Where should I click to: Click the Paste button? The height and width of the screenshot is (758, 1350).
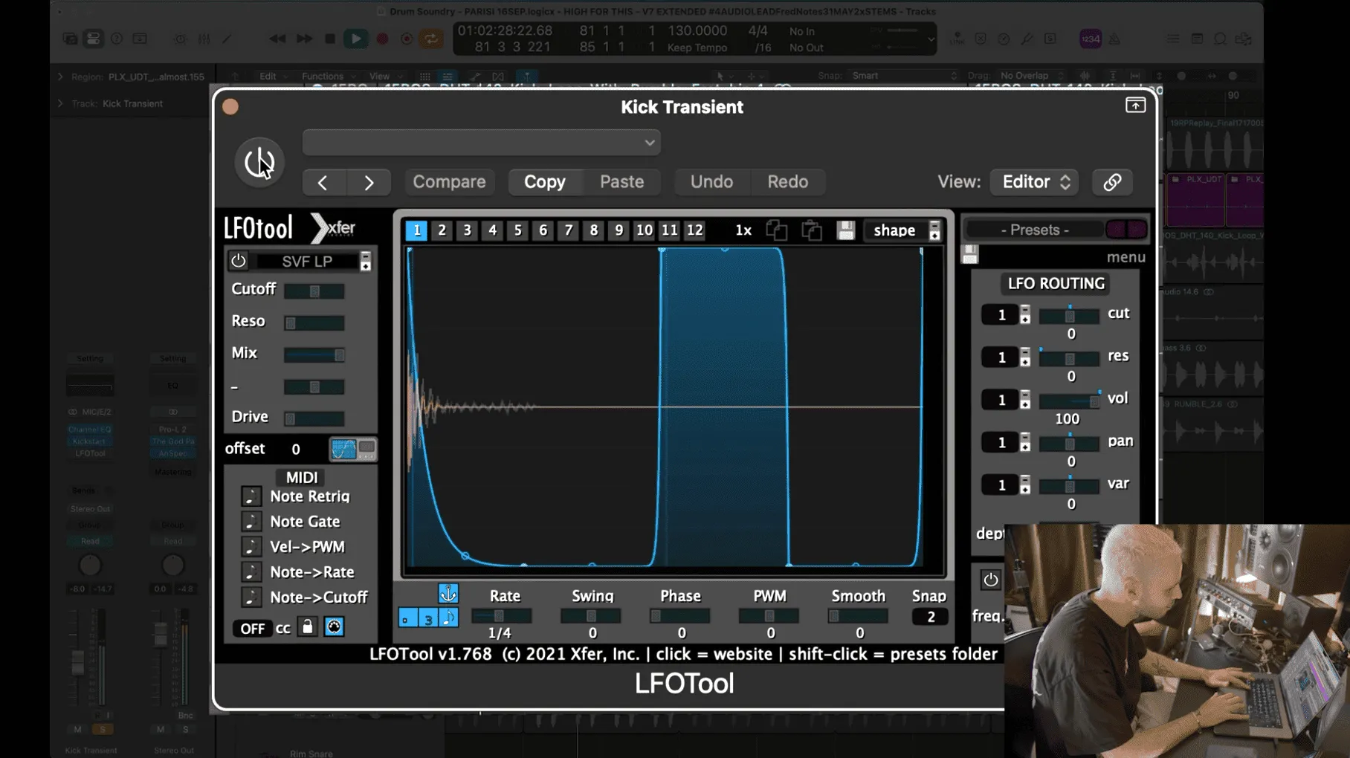[x=622, y=182]
